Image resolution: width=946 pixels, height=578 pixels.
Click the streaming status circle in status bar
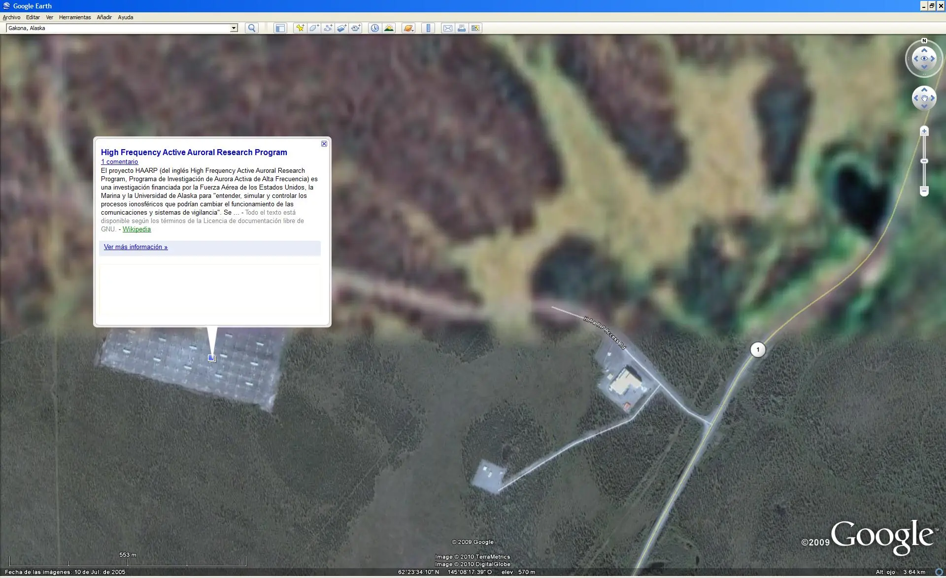tap(939, 572)
